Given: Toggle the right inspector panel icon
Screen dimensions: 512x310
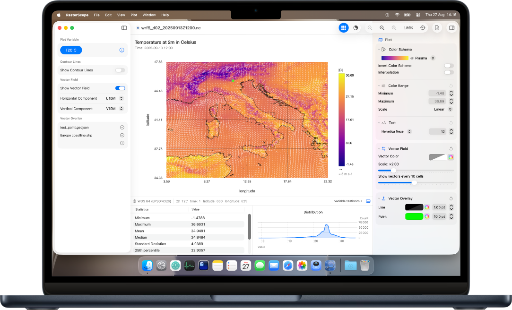Looking at the screenshot, I should pos(451,28).
